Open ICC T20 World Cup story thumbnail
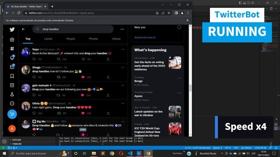 click(175, 129)
